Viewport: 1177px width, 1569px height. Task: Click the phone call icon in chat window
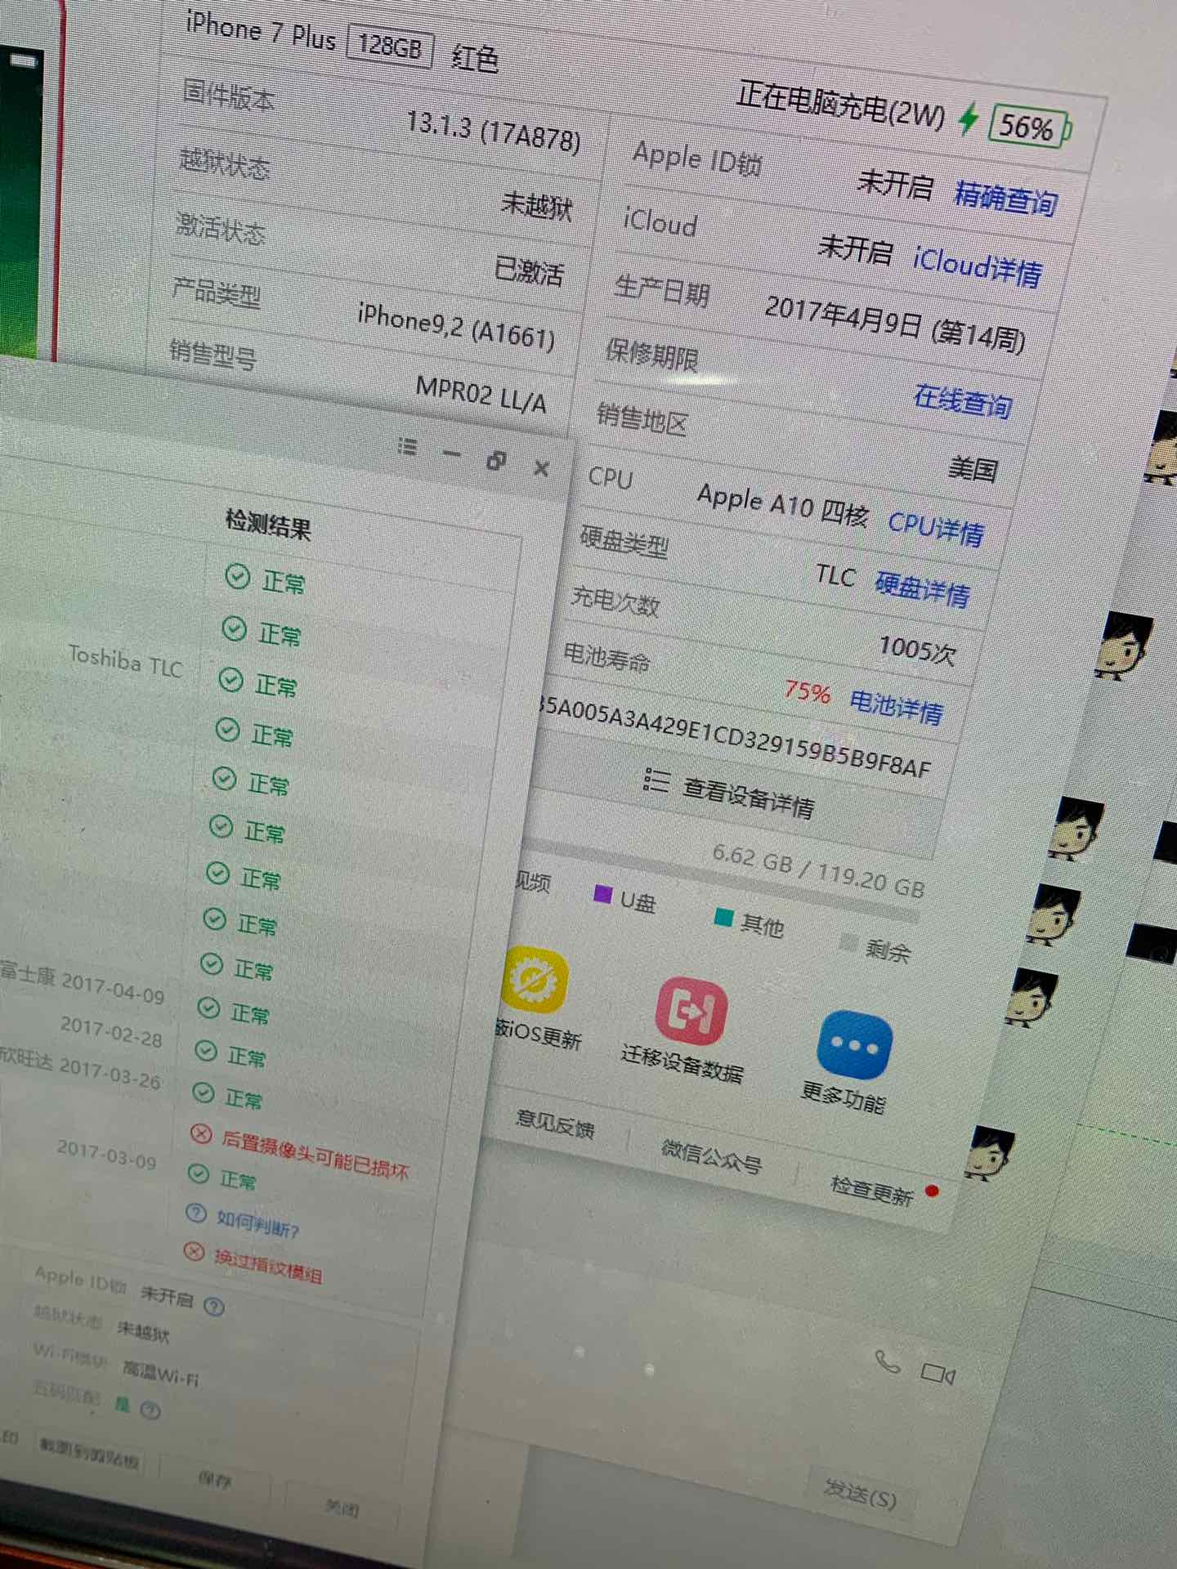pos(888,1361)
